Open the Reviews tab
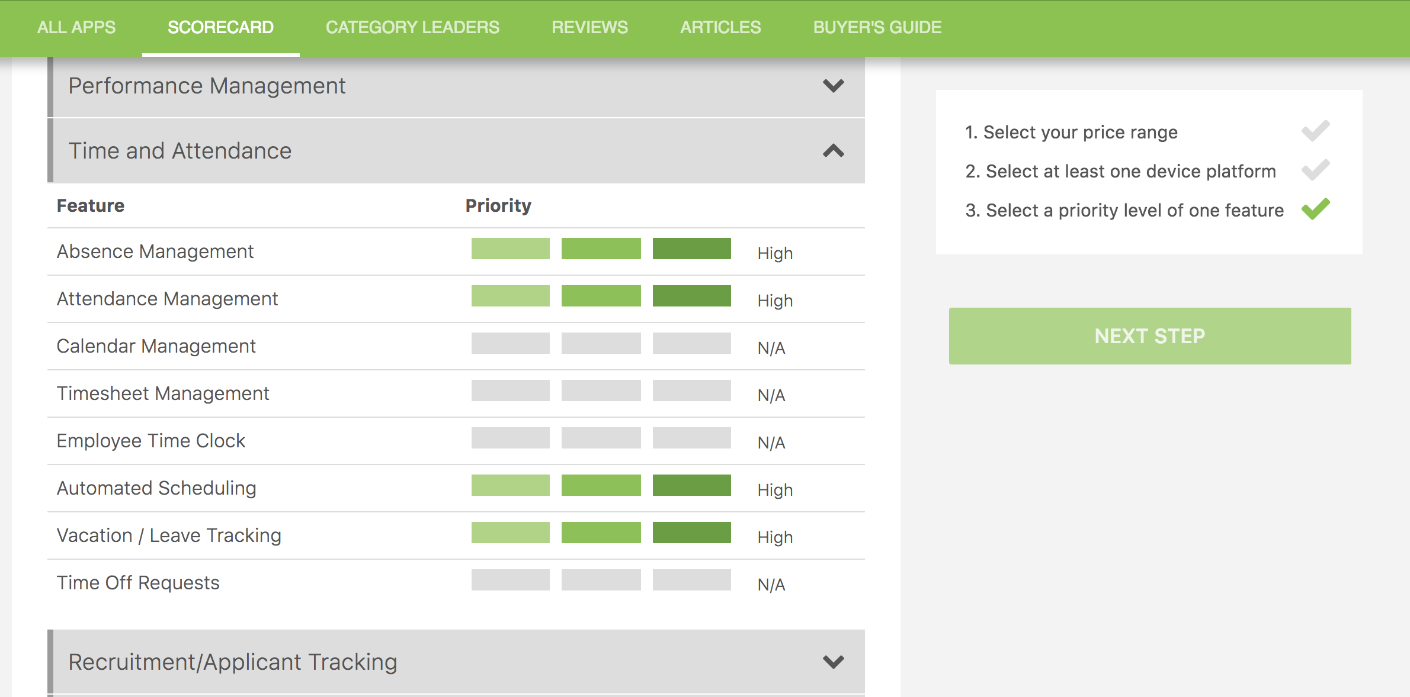This screenshot has height=697, width=1410. [589, 27]
